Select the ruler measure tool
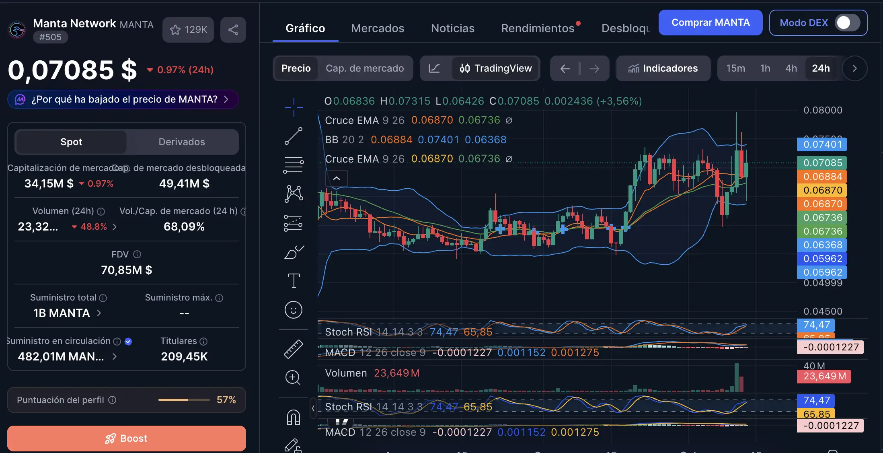This screenshot has height=453, width=883. tap(294, 349)
